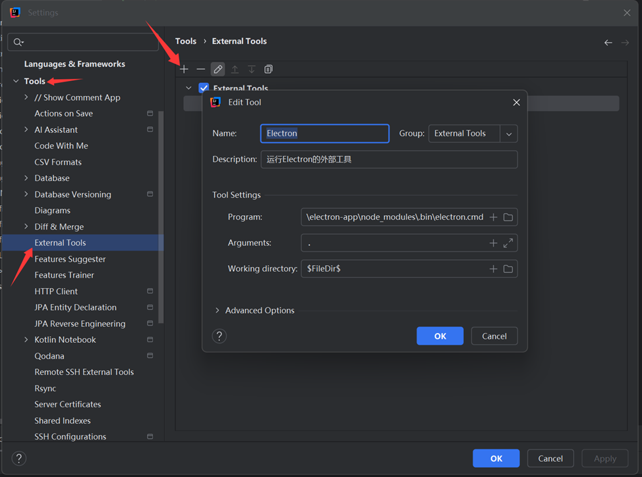The width and height of the screenshot is (642, 477).
Task: Open the Group dropdown list
Action: [x=509, y=134]
